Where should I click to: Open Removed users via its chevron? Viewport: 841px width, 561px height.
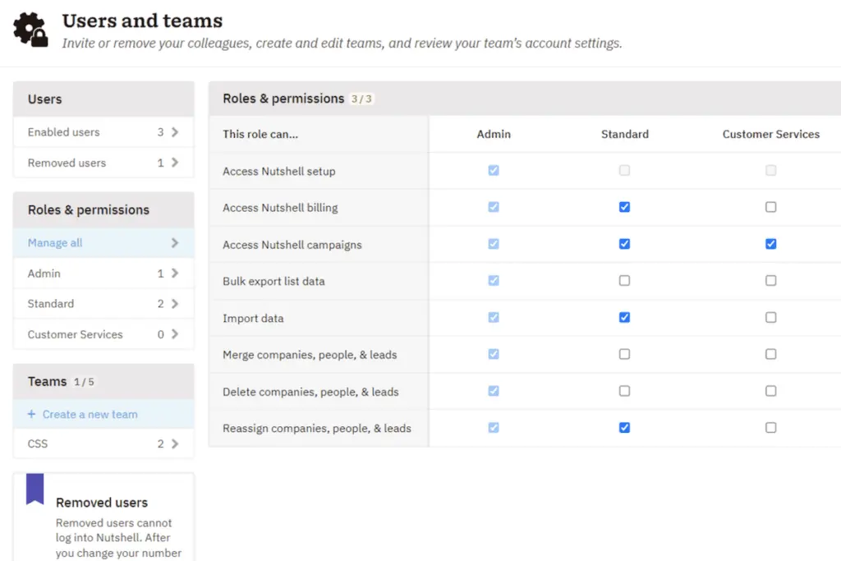pos(175,163)
